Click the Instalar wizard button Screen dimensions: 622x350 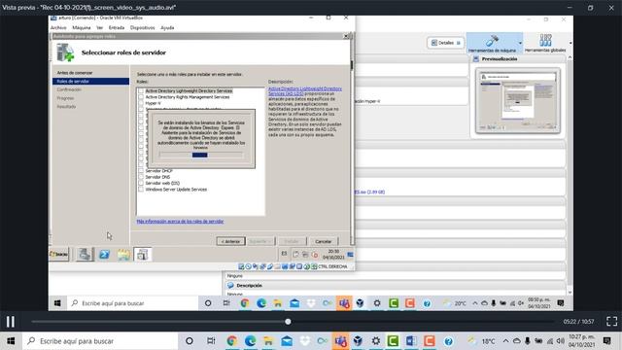tap(292, 241)
